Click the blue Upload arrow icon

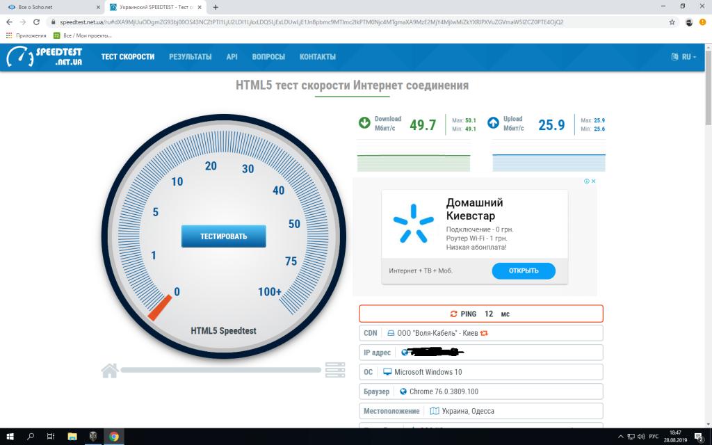pyautogui.click(x=493, y=123)
